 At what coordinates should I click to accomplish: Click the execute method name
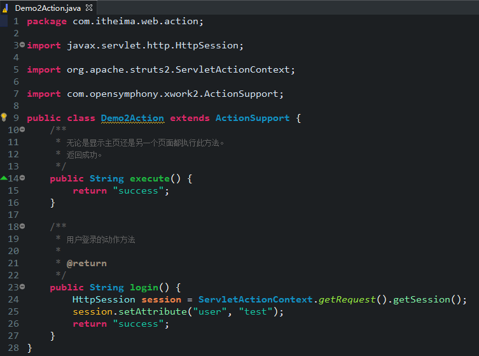149,178
